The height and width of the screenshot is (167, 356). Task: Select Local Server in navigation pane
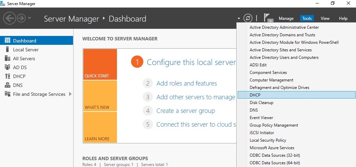tap(26, 50)
